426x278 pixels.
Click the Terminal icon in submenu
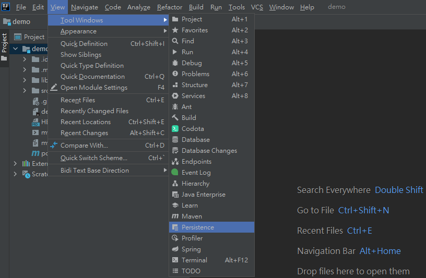click(175, 260)
